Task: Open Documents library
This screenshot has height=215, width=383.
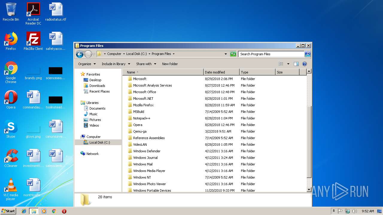Action: tap(97, 108)
